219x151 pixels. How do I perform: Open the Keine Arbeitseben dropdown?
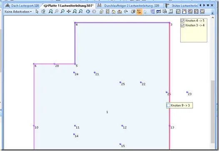(18, 12)
